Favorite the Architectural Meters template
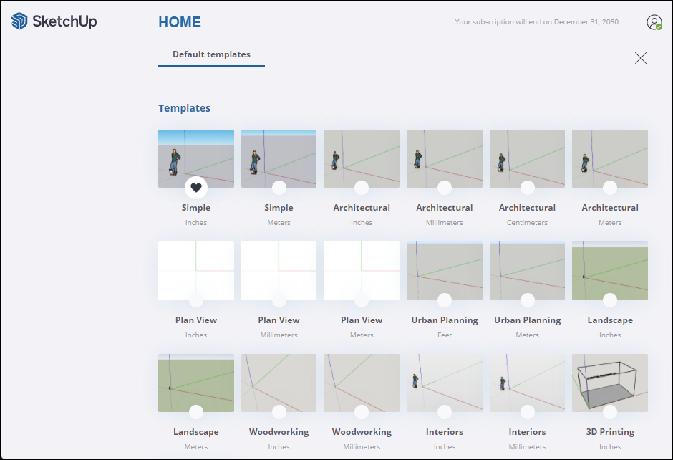Image resolution: width=673 pixels, height=460 pixels. (610, 188)
